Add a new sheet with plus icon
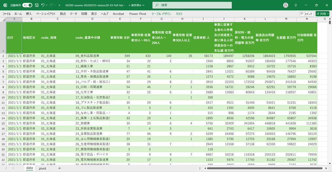The height and width of the screenshot is (172, 332). [60, 168]
